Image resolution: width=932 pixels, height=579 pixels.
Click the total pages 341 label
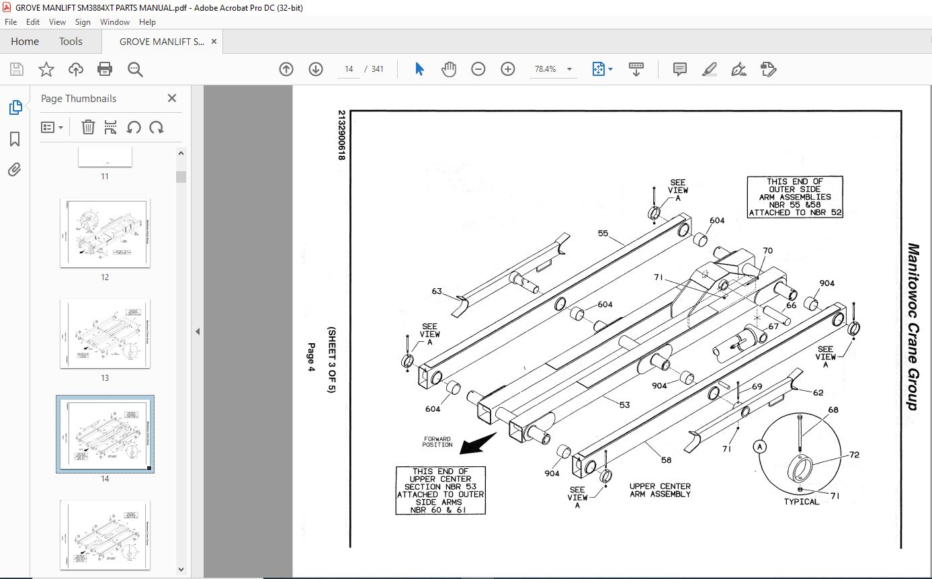378,69
